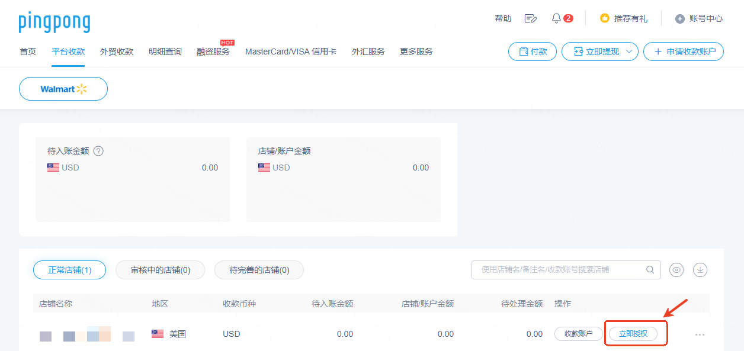Screen dimensions: 744x351
Task: Click the 收款账户 button in store row
Action: 578,334
